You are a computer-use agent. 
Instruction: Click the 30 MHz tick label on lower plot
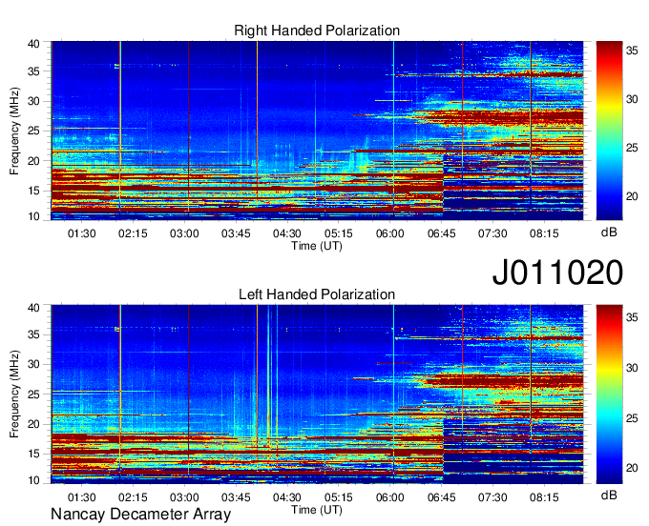(33, 364)
